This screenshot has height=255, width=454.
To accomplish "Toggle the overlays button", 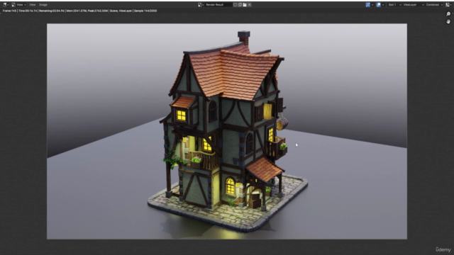I will 378,5.
